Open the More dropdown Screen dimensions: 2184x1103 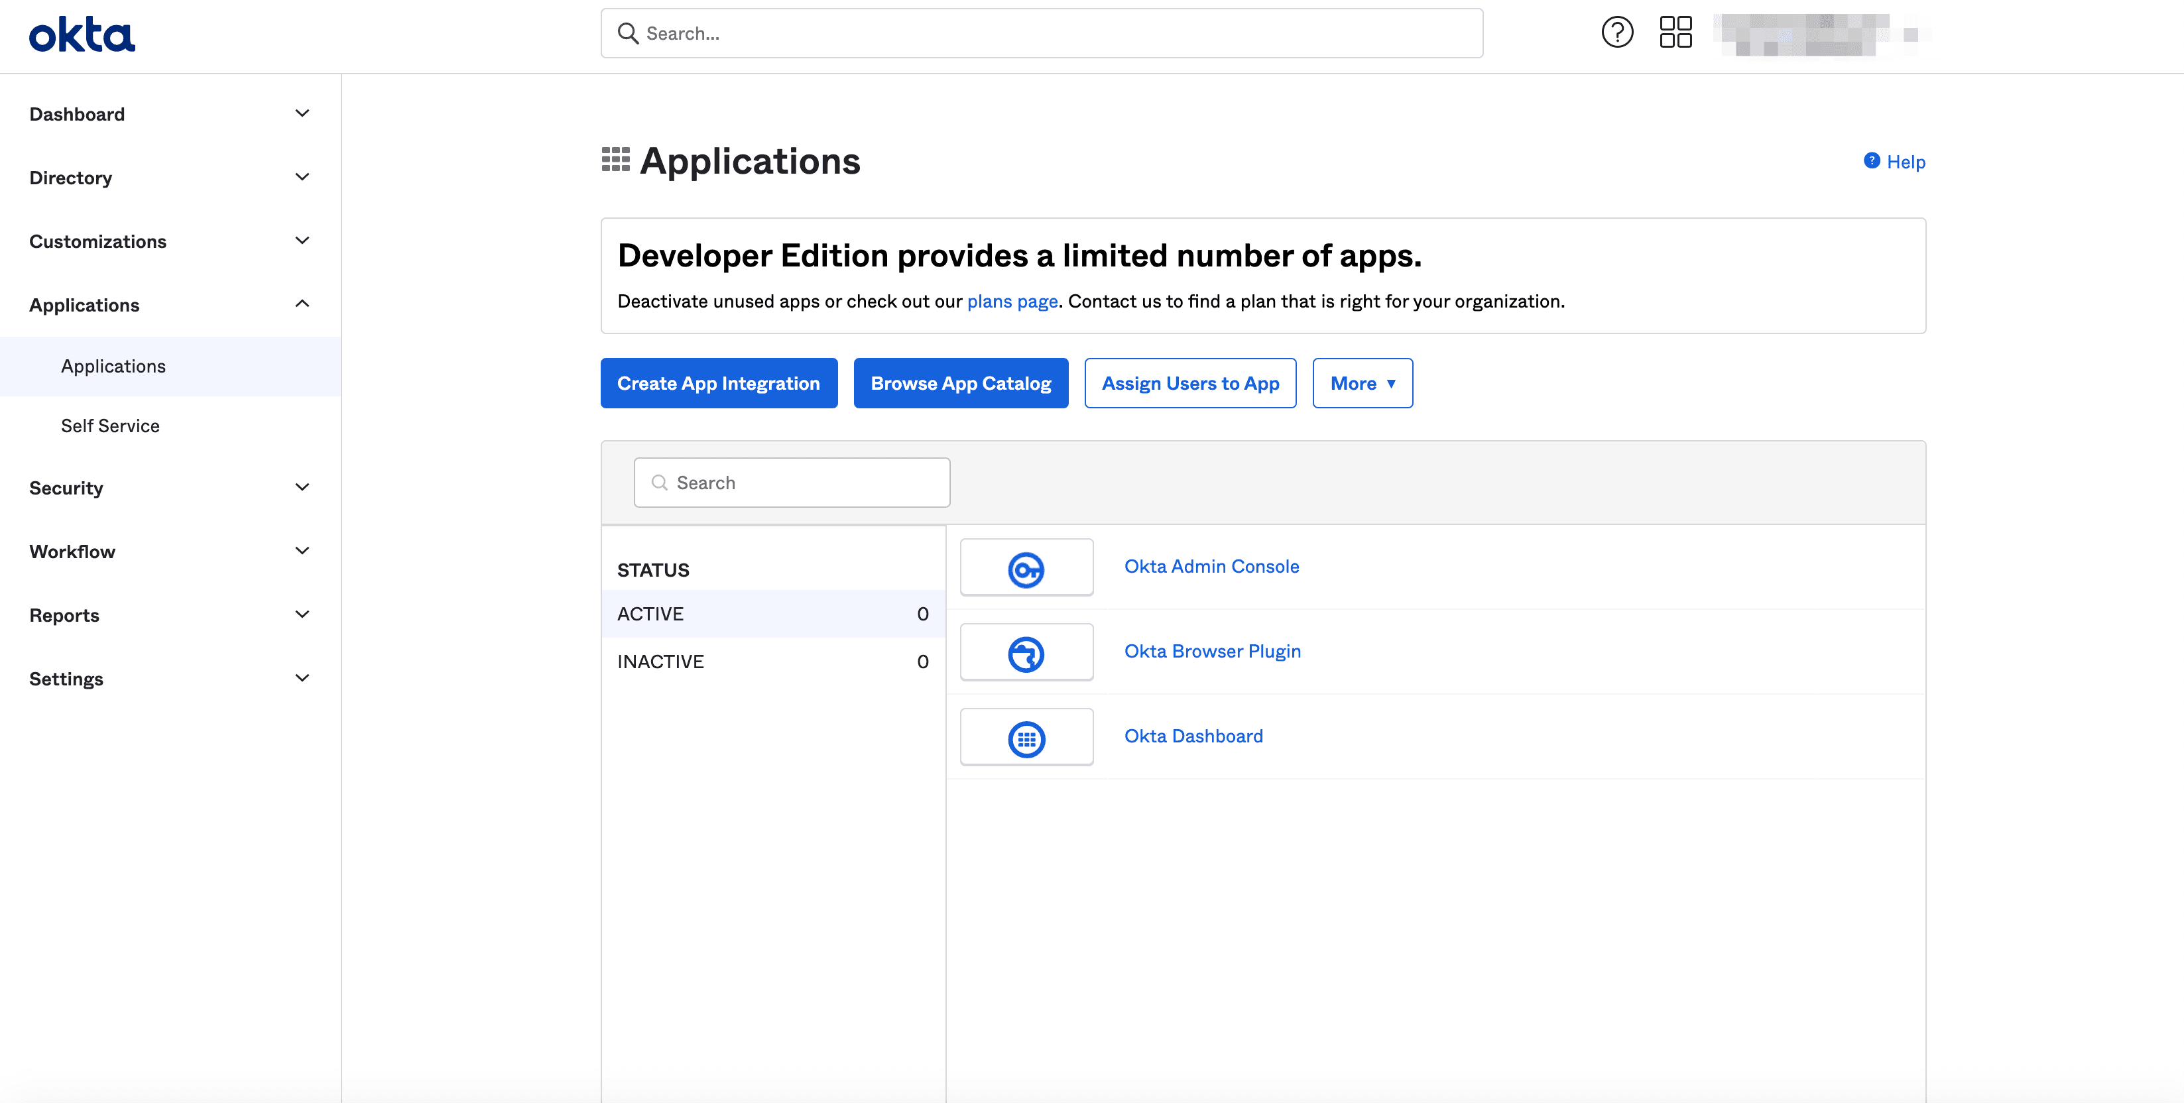click(x=1362, y=382)
